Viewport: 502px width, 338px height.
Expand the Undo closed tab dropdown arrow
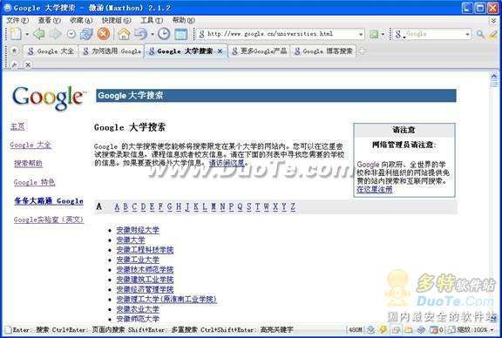(x=153, y=34)
